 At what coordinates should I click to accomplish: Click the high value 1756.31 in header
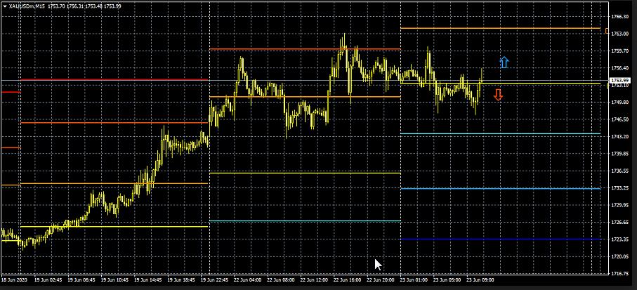(75, 6)
